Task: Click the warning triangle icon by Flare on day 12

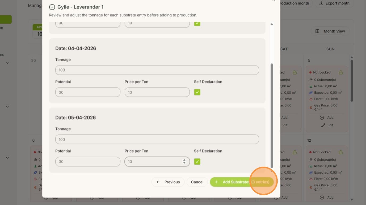Action: (x=311, y=179)
